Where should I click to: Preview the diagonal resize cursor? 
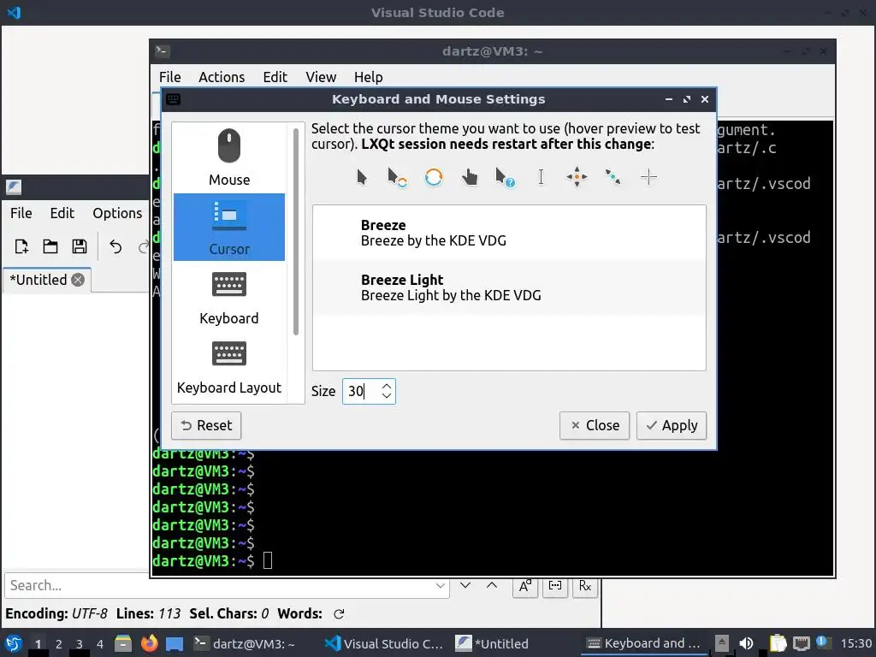click(613, 178)
